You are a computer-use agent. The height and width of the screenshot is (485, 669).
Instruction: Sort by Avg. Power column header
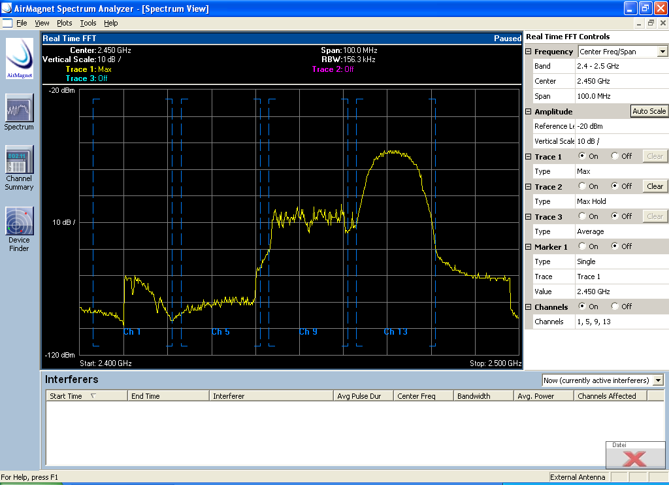click(544, 395)
